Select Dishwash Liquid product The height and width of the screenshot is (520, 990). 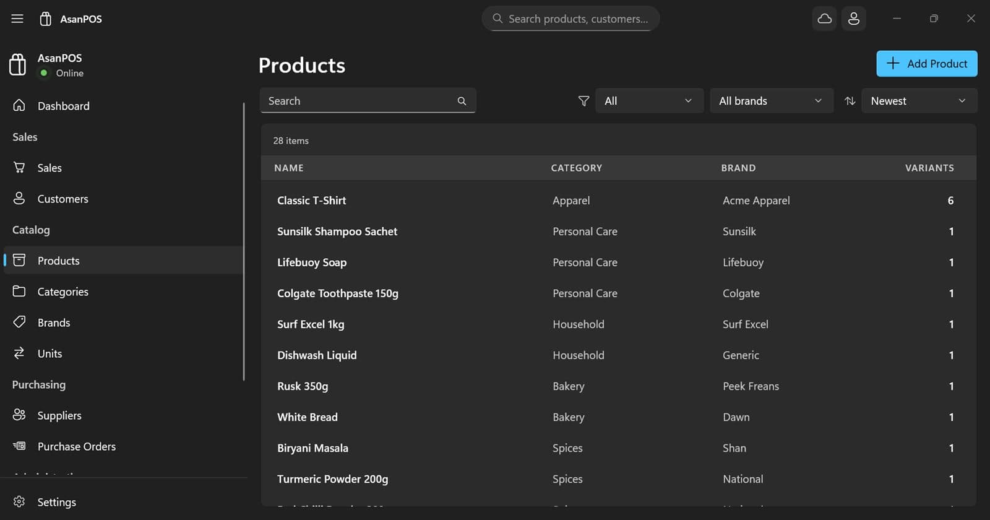point(619,355)
